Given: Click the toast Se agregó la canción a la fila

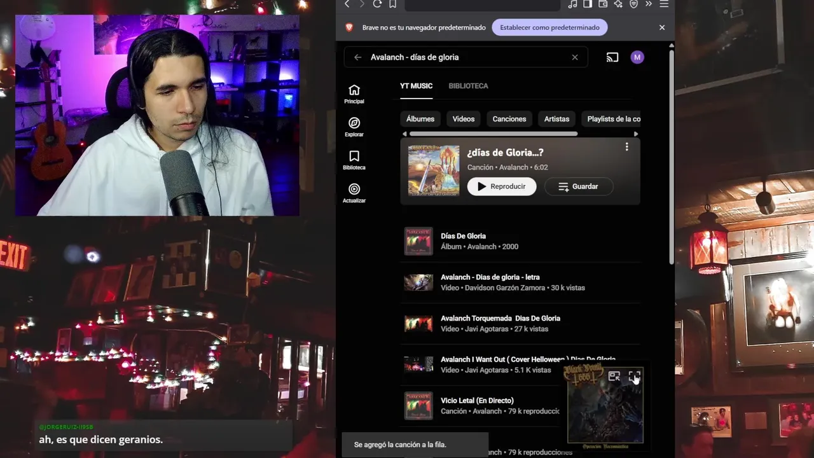Looking at the screenshot, I should [x=415, y=445].
